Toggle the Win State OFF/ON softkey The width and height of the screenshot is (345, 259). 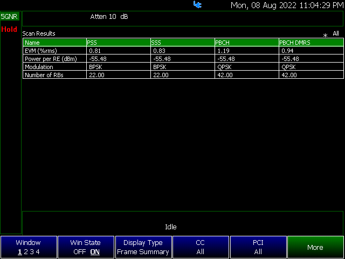[x=86, y=247]
